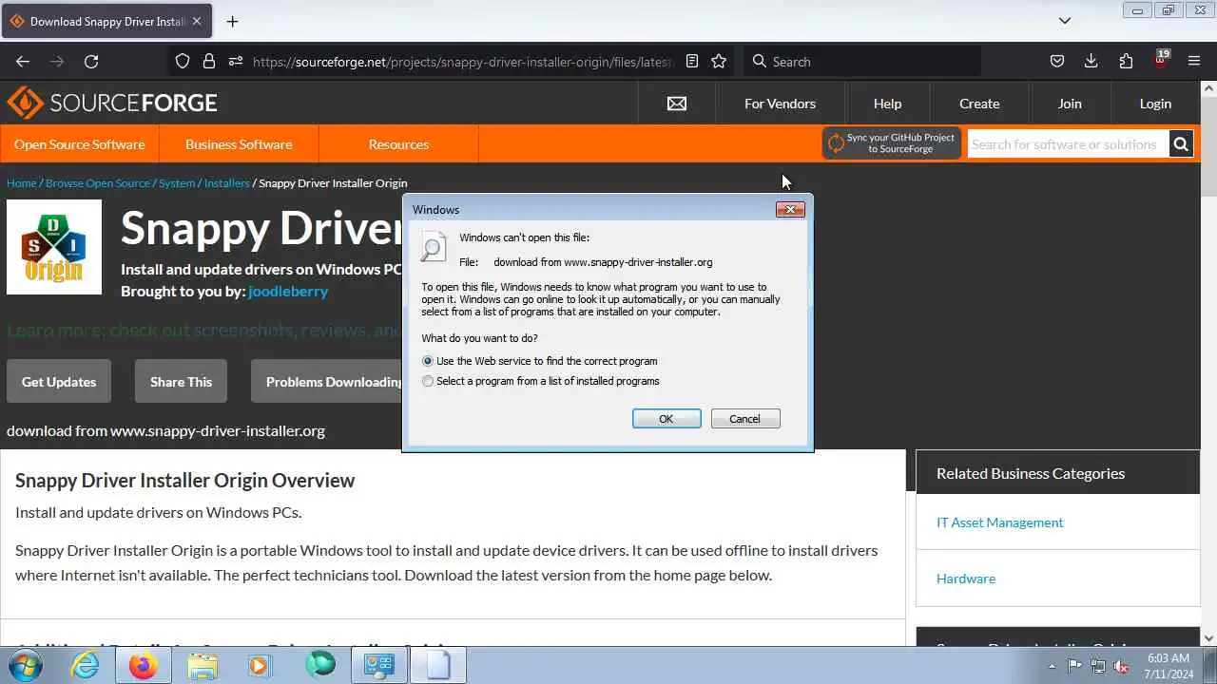Open Windows Explorer folder on taskbar
The image size is (1217, 684).
(x=203, y=666)
